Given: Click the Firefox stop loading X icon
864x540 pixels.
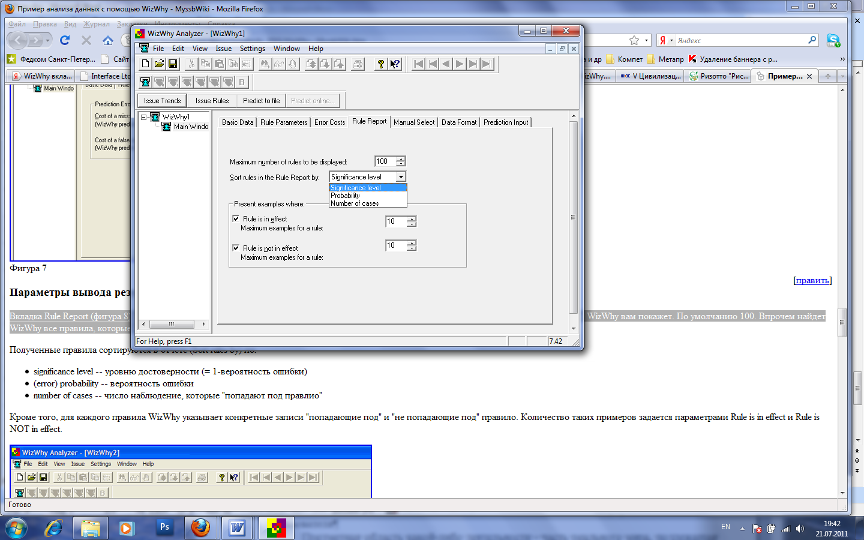Looking at the screenshot, I should click(x=86, y=40).
